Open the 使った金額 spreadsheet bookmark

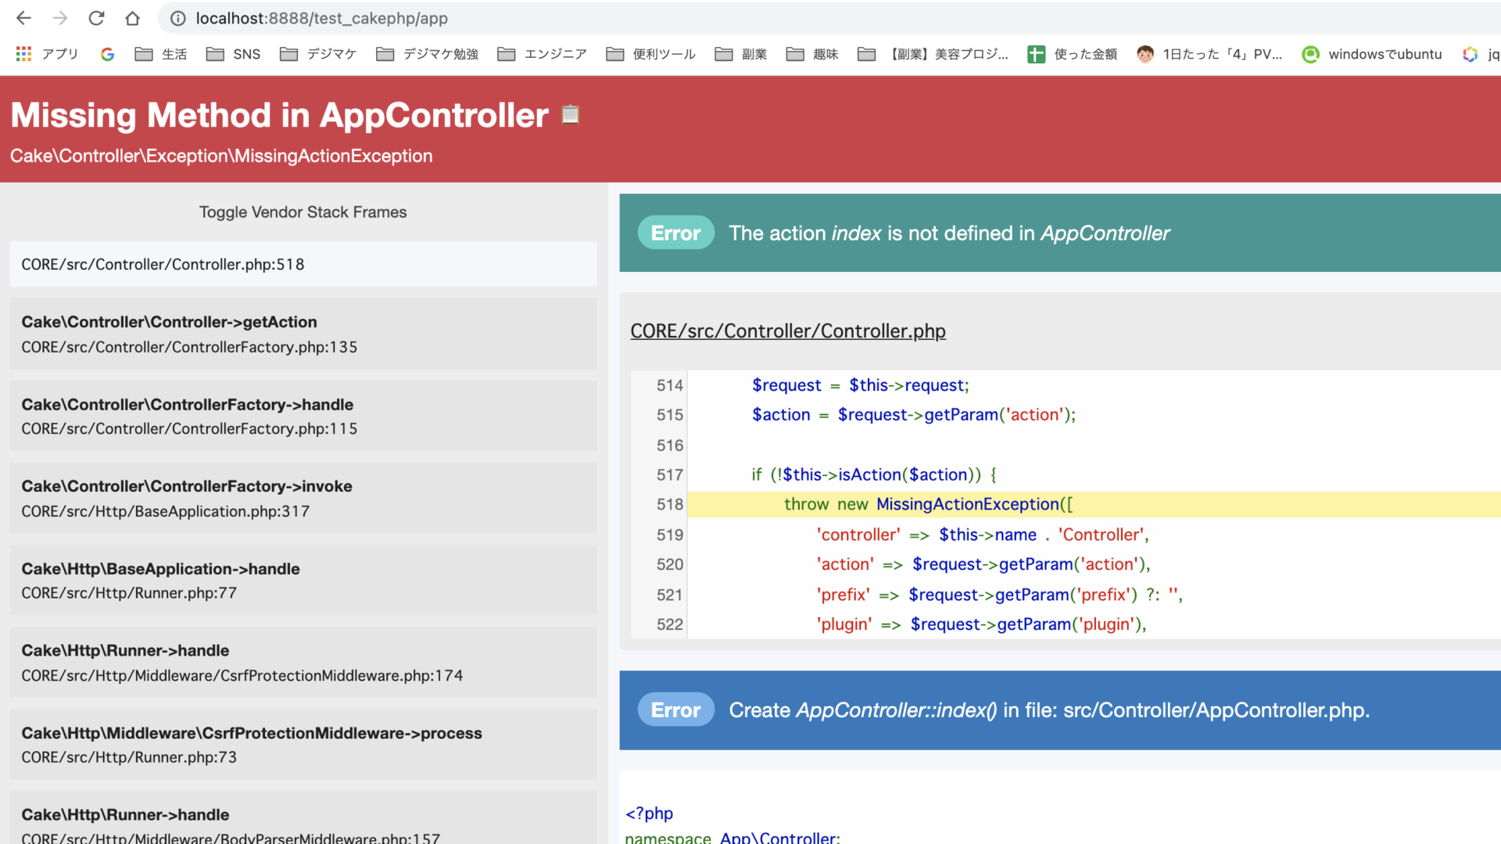pyautogui.click(x=1072, y=54)
